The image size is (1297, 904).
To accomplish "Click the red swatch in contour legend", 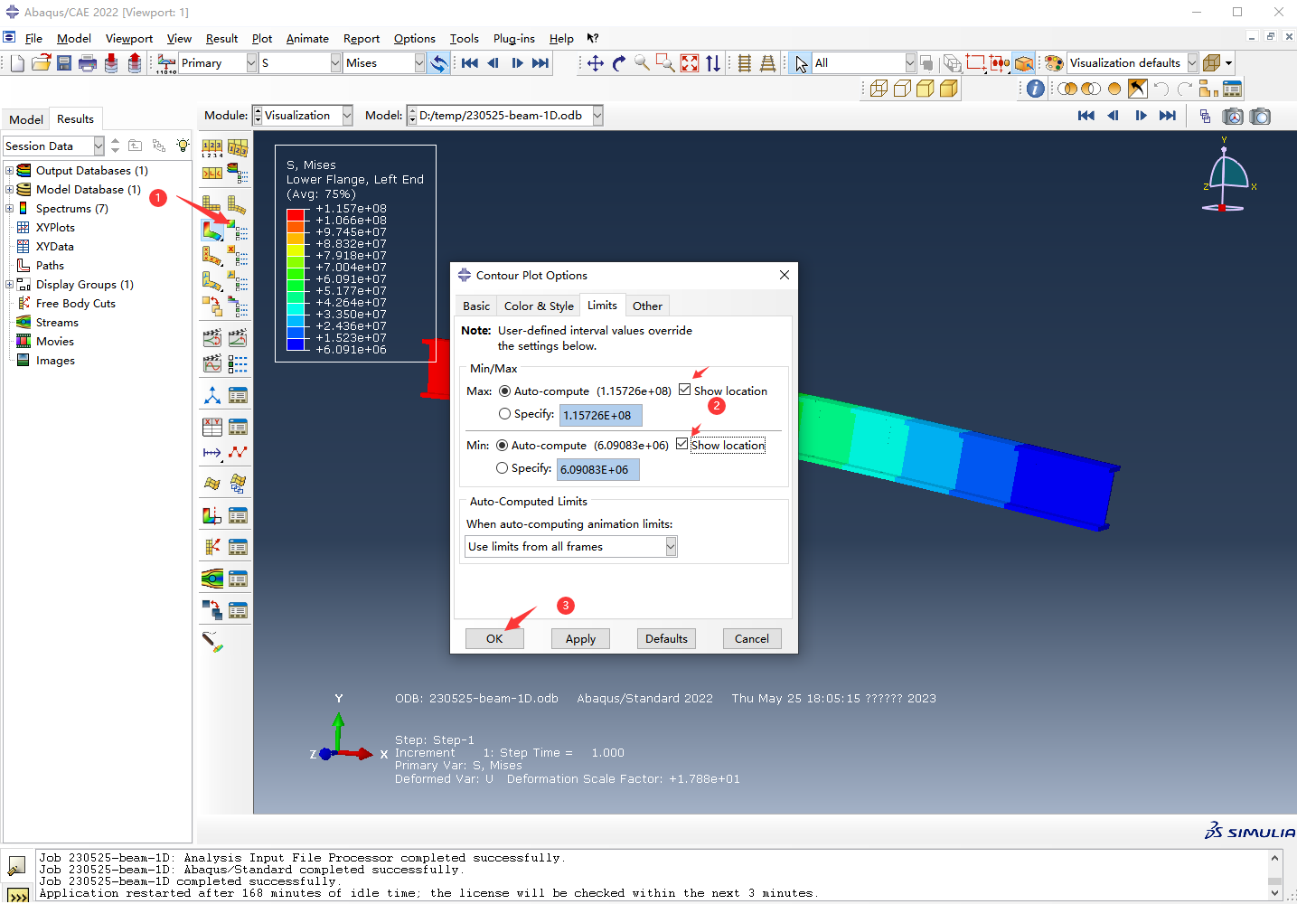I will [296, 214].
